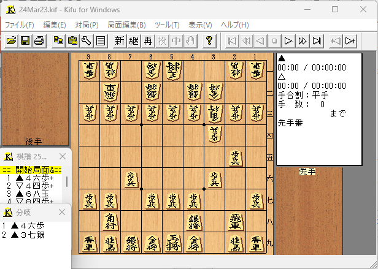Screen dimensions: 378x269
Task: Select the 開始局面 row in kifu list
Action: [x=31, y=170]
